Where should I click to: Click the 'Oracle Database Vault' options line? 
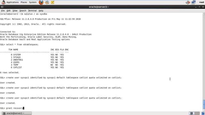tap(35, 39)
